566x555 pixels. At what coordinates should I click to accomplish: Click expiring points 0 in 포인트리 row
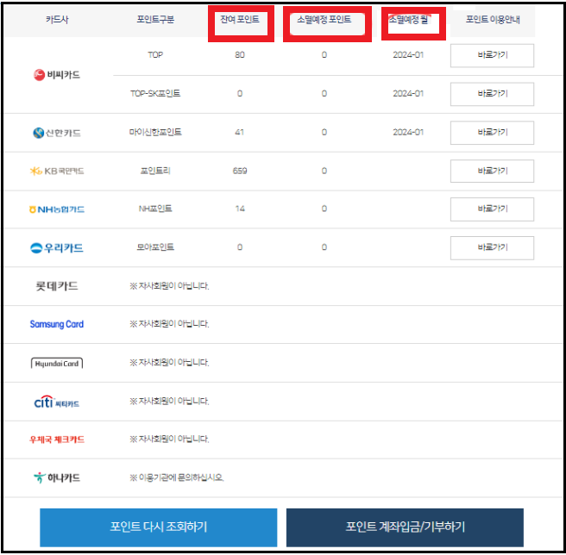pos(324,171)
